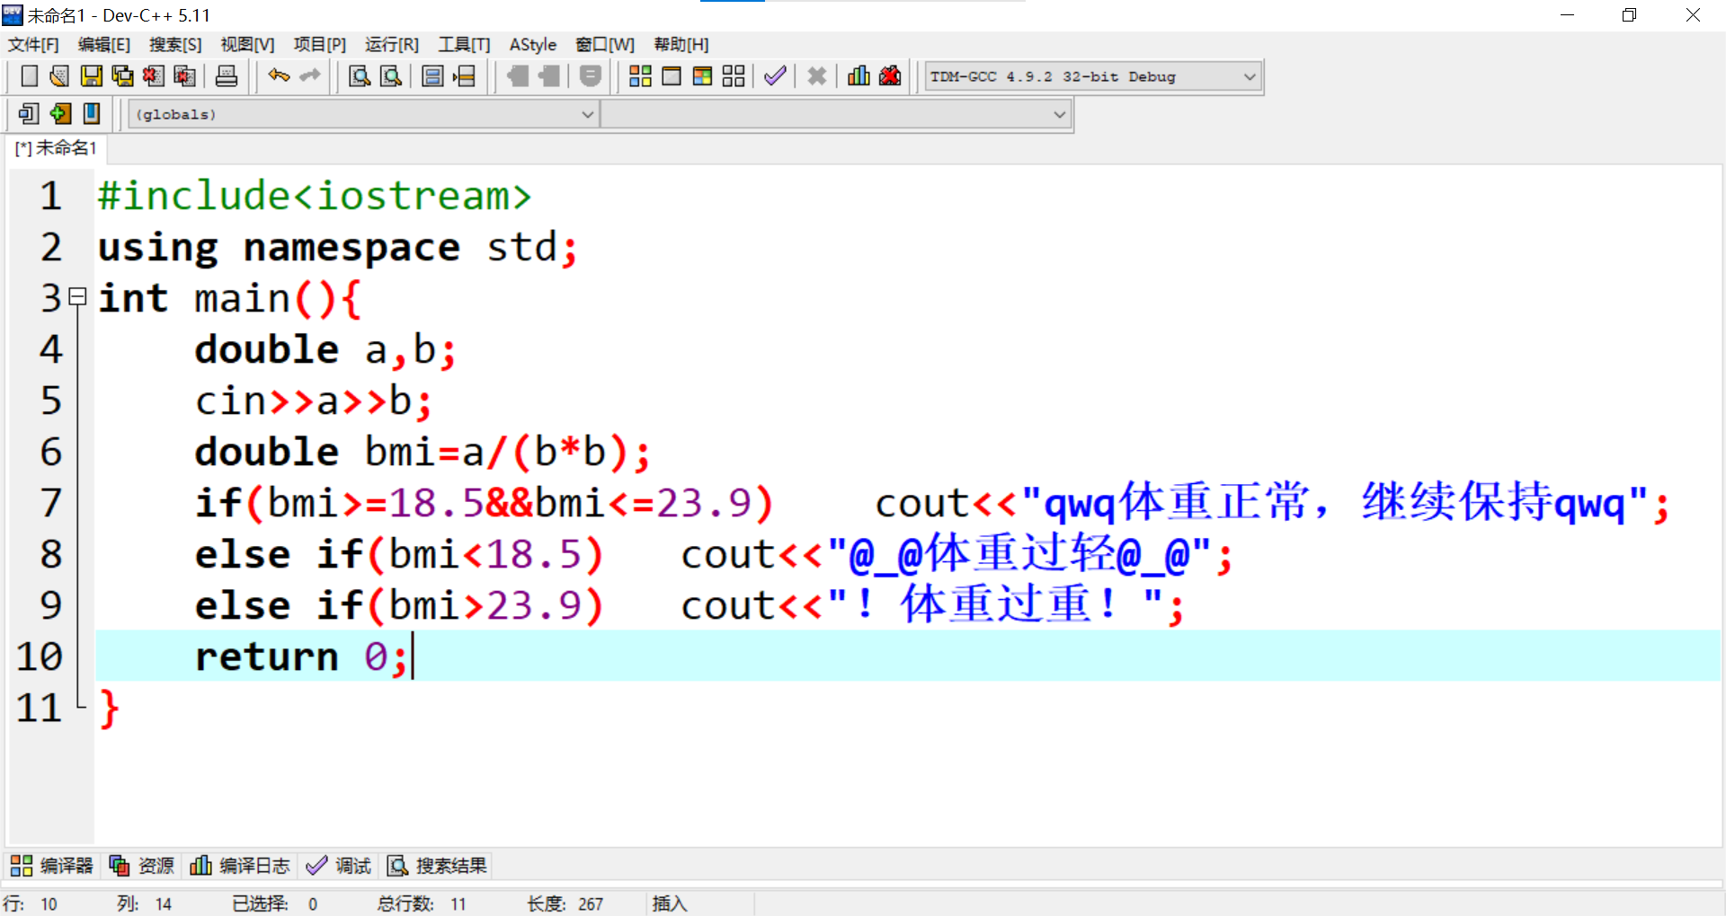This screenshot has width=1726, height=916.
Task: Switch to the 资源 bottom tab
Action: (141, 866)
